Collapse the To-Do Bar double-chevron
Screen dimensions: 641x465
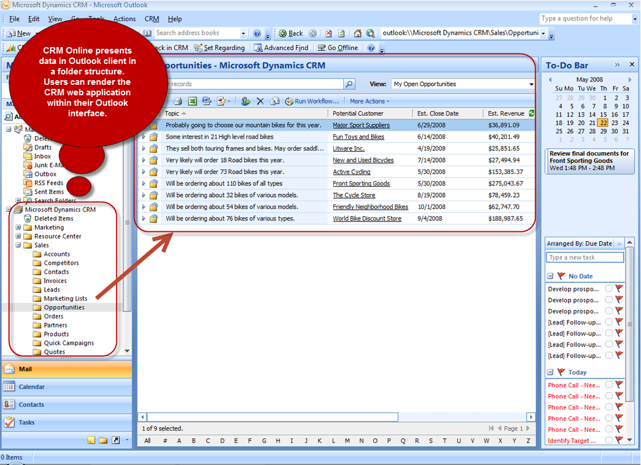617,65
